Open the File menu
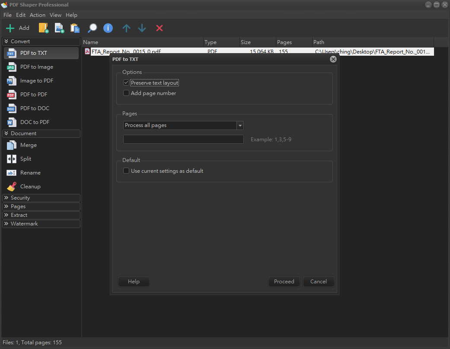Screen dimensions: 450x349 [x=7, y=15]
